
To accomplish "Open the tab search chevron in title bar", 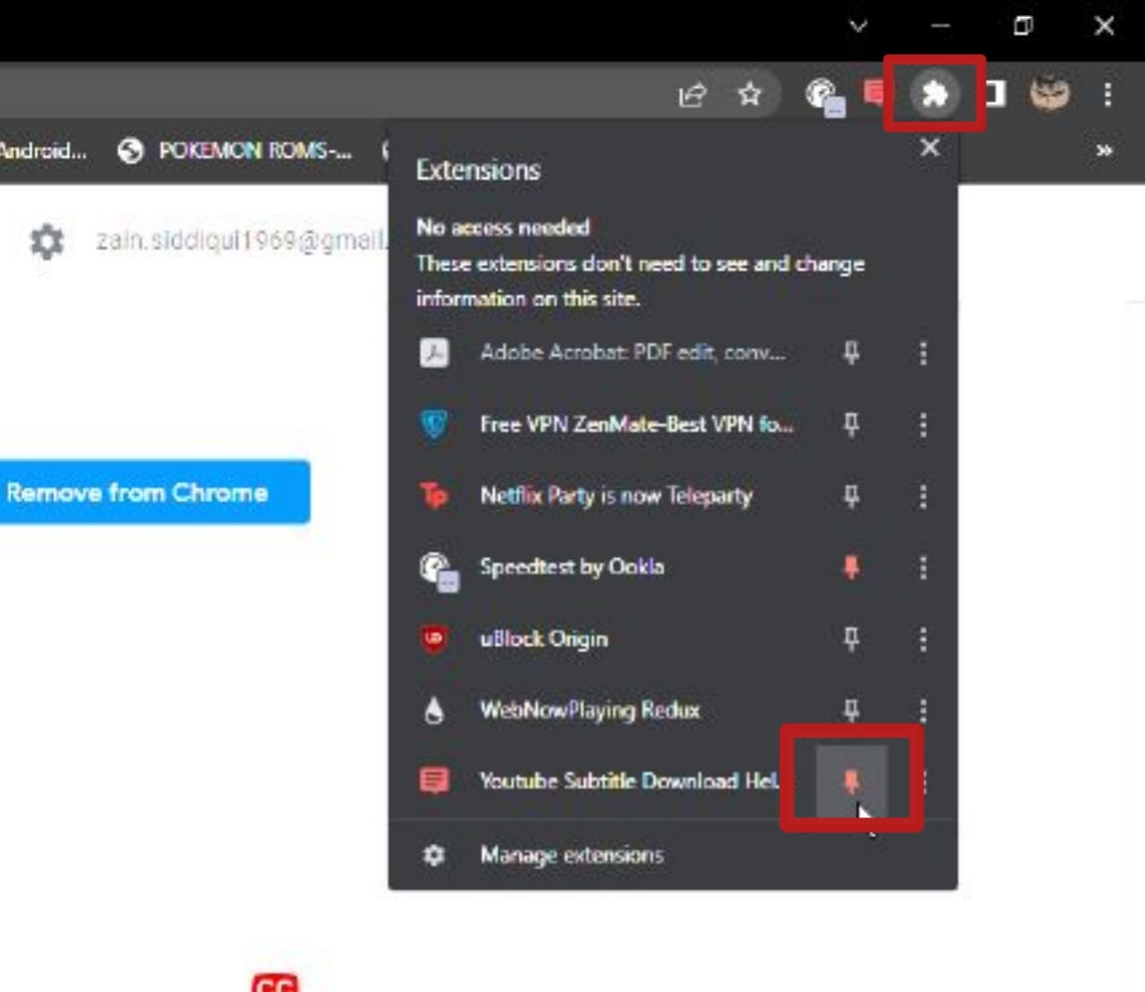I will [x=859, y=26].
